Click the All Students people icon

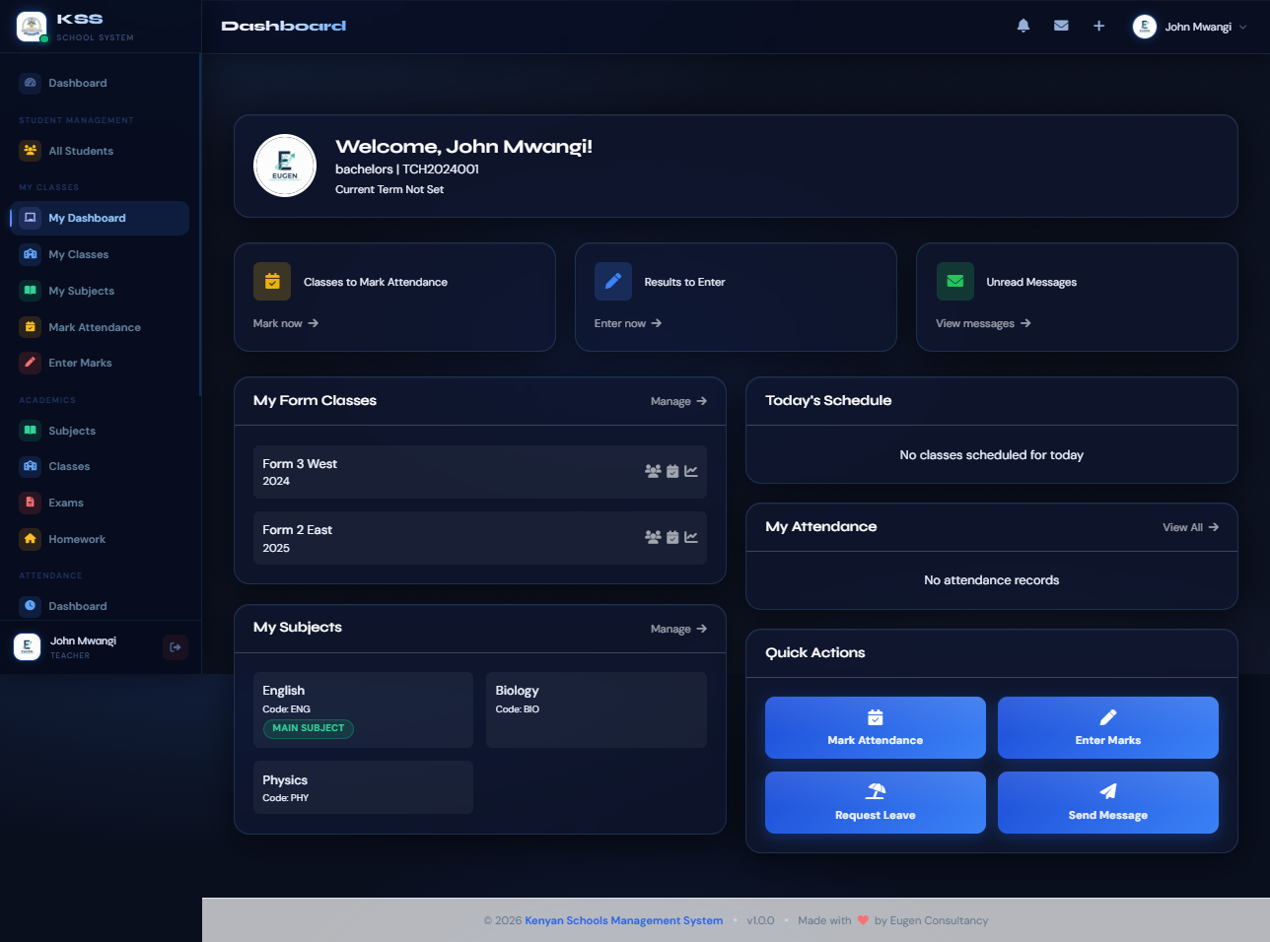[x=30, y=151]
